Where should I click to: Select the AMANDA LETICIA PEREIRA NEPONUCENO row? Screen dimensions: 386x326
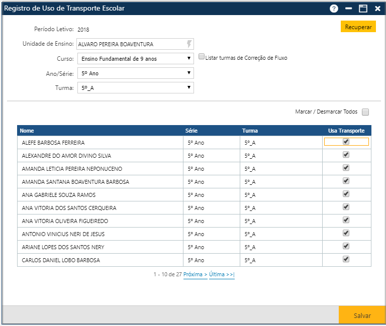coord(72,169)
